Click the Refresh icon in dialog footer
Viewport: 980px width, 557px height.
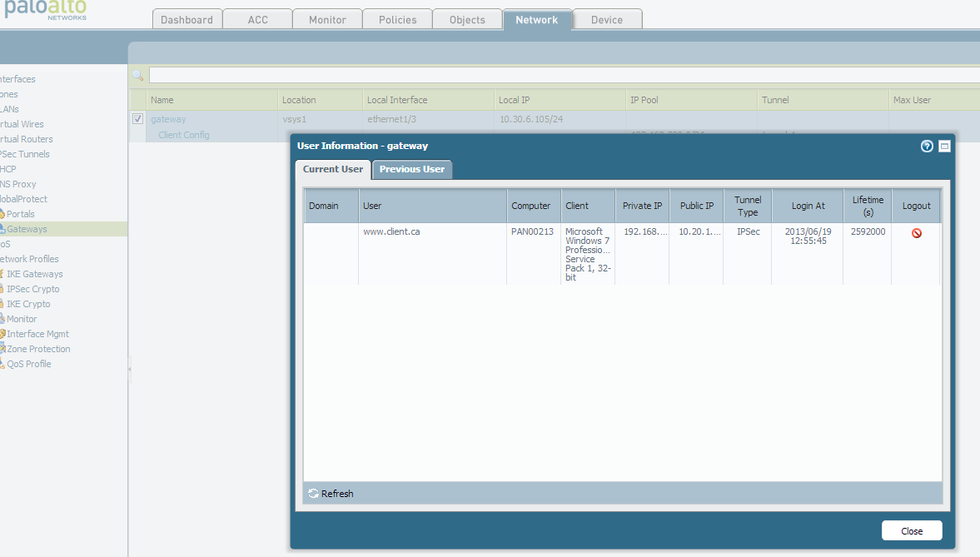[313, 494]
